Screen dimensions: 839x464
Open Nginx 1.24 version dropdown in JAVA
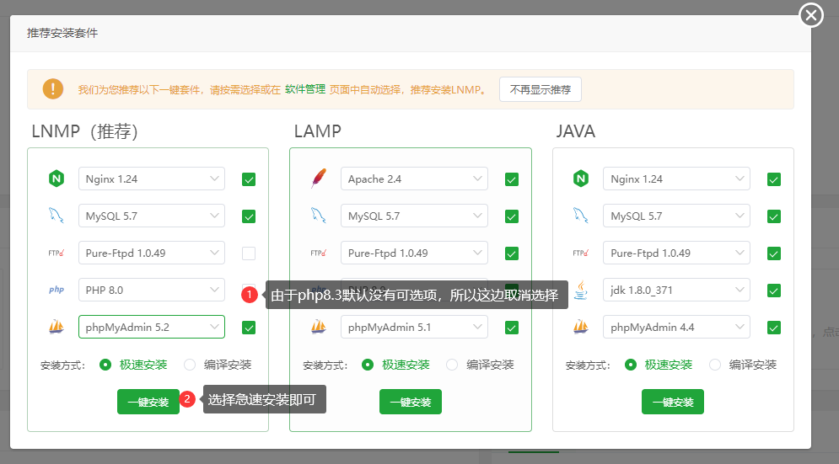(x=676, y=179)
